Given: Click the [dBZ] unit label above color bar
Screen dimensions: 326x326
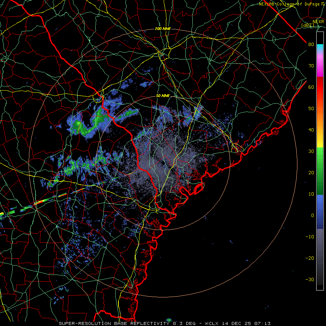Looking at the screenshot, I should click(x=308, y=25).
